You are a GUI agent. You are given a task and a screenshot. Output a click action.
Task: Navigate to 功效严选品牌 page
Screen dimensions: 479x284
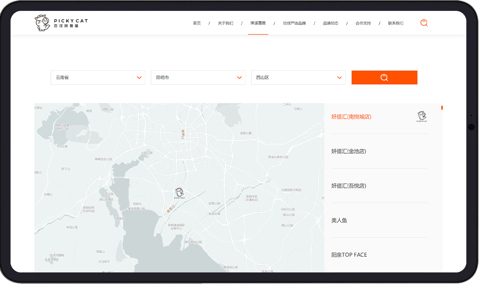point(294,23)
